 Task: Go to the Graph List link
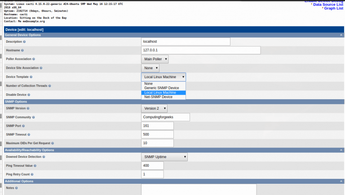(333, 9)
